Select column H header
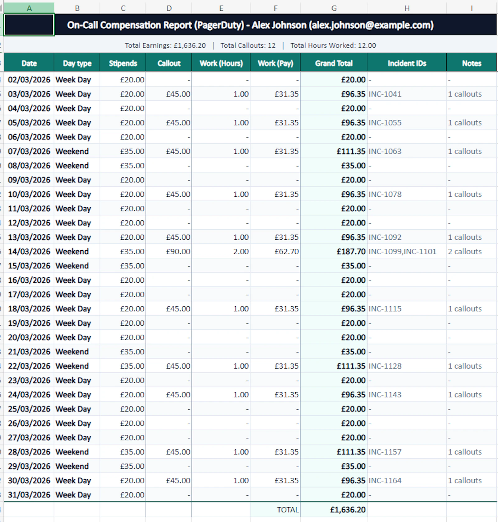 point(407,8)
